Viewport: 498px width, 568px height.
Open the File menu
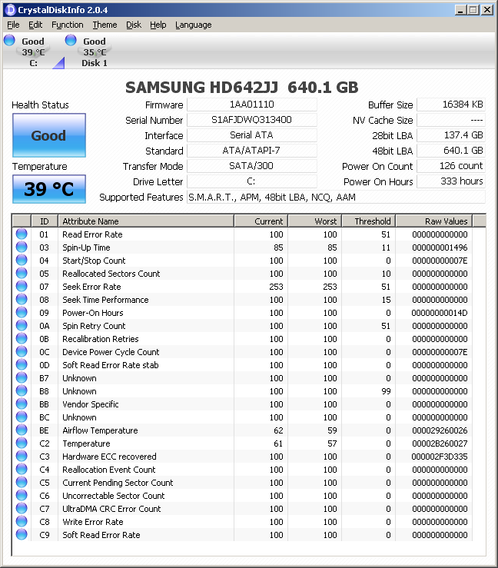pos(13,25)
